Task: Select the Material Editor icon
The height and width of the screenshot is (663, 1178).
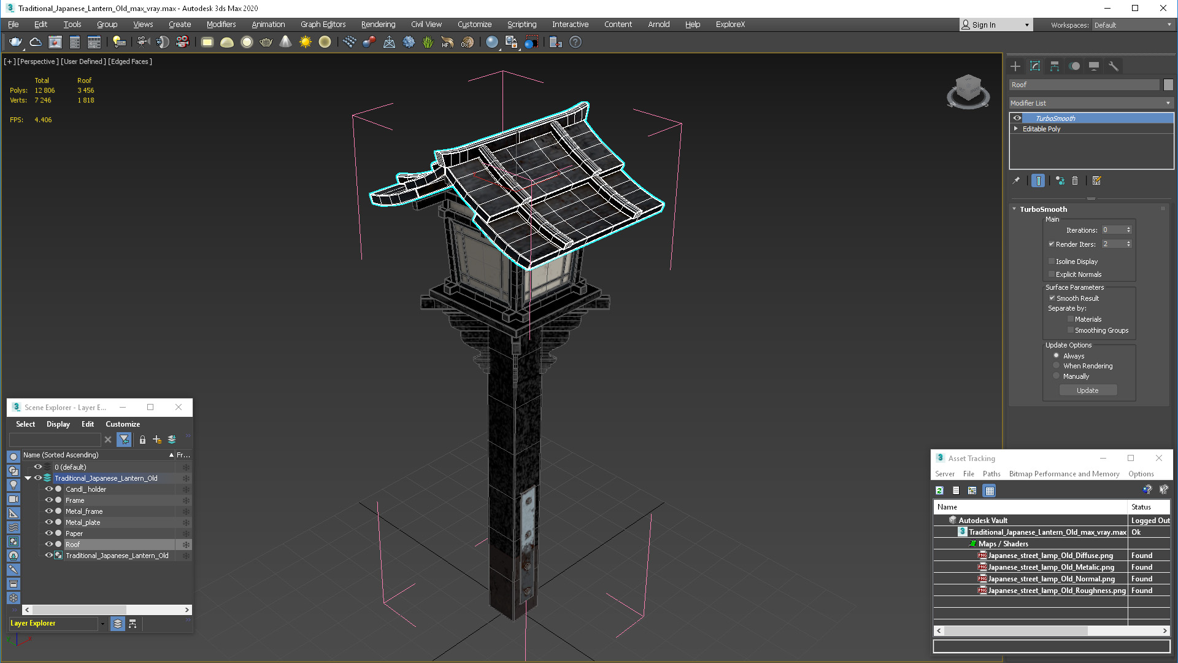Action: (x=512, y=41)
